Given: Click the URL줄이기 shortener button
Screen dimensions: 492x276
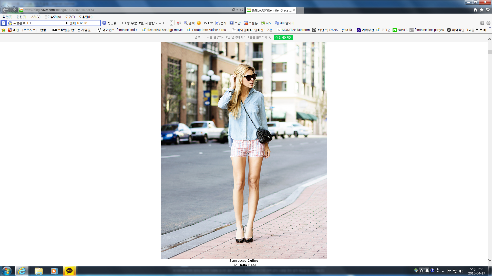Looking at the screenshot, I should (284, 23).
